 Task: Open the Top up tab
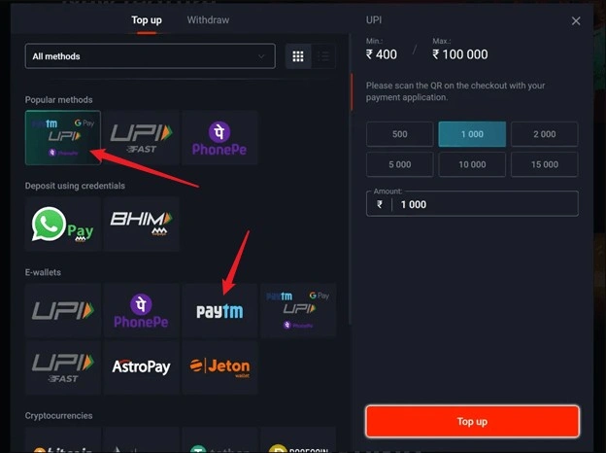(147, 20)
